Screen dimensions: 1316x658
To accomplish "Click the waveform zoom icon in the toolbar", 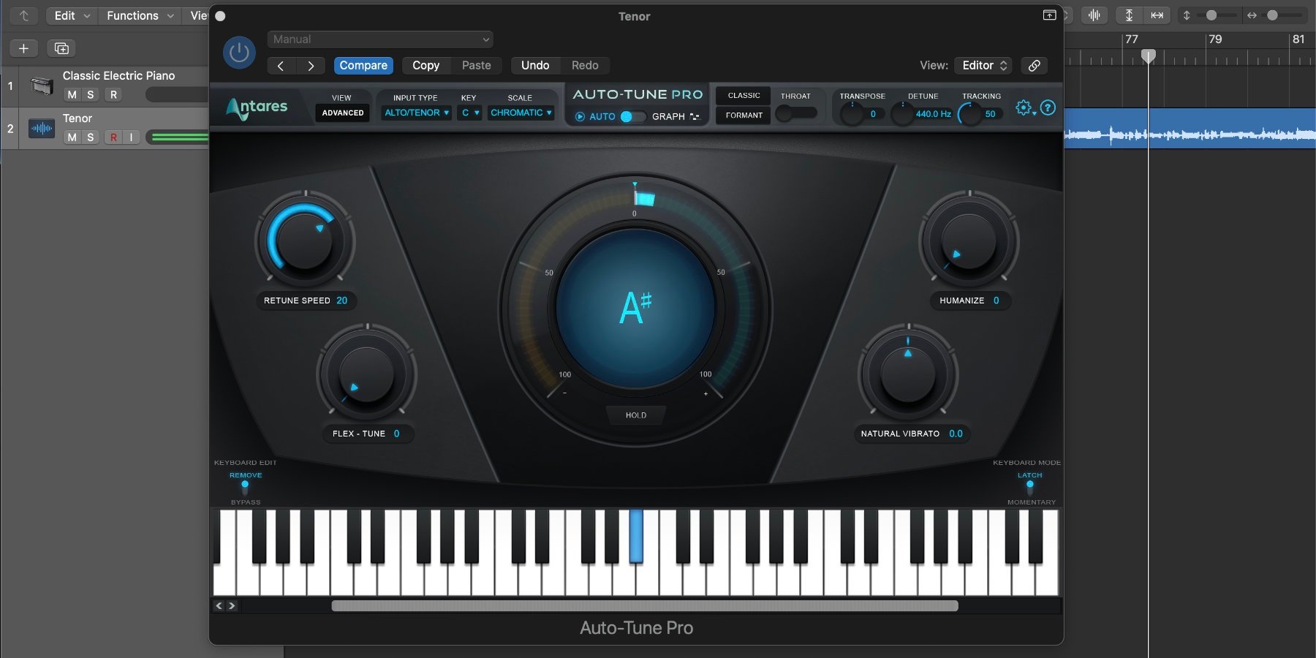I will (x=1094, y=14).
